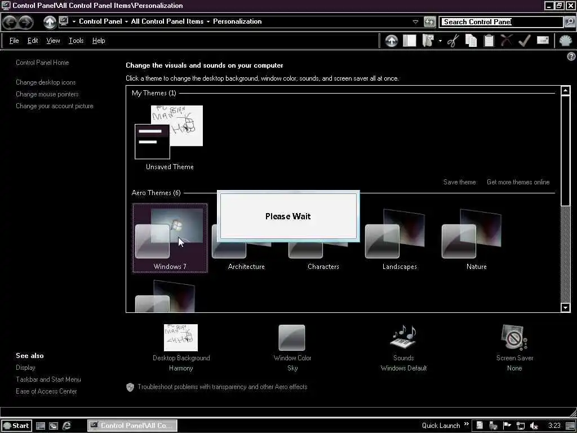The width and height of the screenshot is (577, 433).
Task: Open help with the question mark icon
Action: click(571, 56)
